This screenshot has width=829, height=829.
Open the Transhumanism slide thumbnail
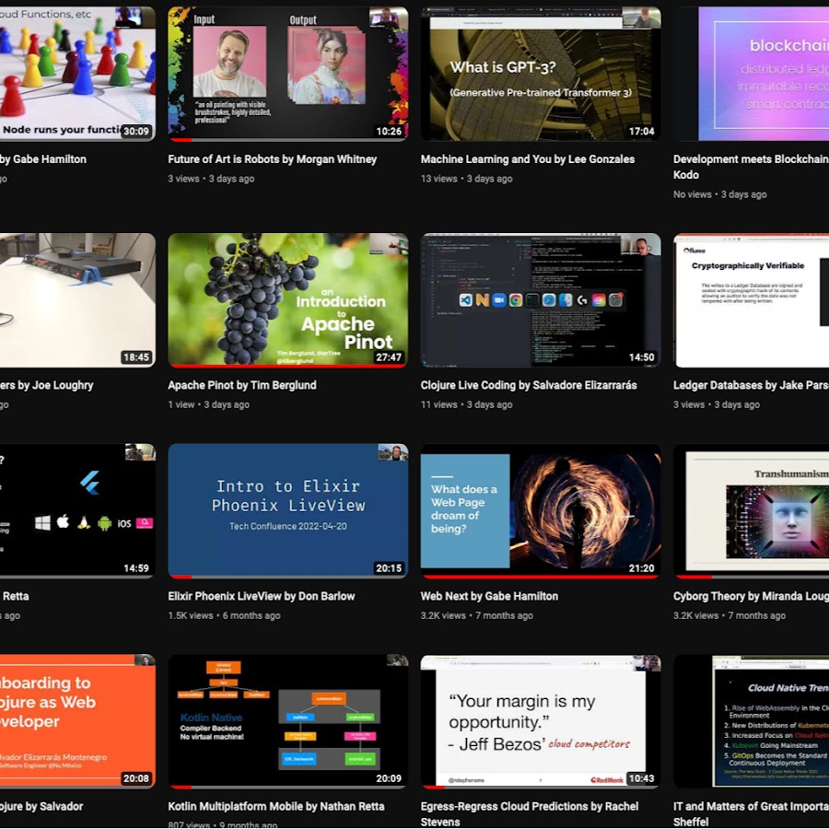coord(752,510)
